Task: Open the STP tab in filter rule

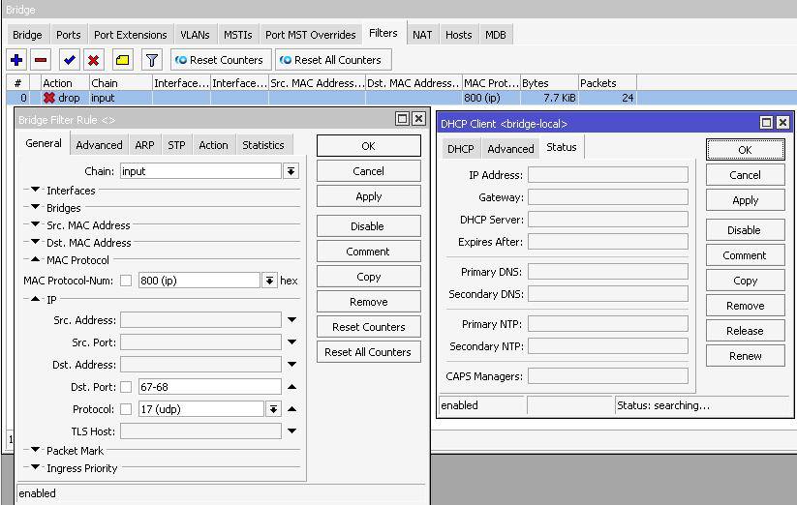Action: click(x=176, y=145)
